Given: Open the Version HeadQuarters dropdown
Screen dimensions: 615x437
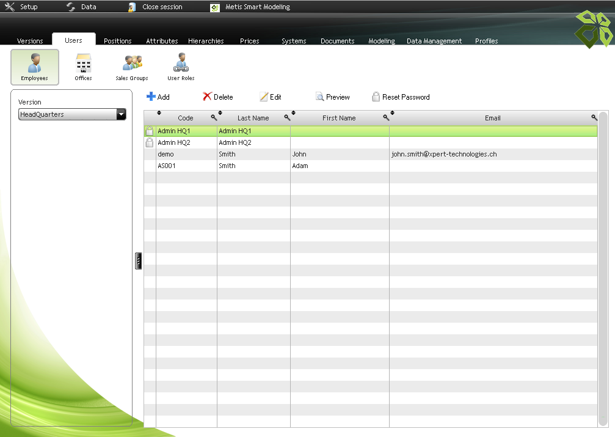Looking at the screenshot, I should click(x=121, y=114).
